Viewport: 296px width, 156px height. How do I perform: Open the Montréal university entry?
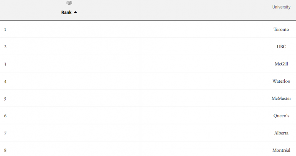click(281, 150)
